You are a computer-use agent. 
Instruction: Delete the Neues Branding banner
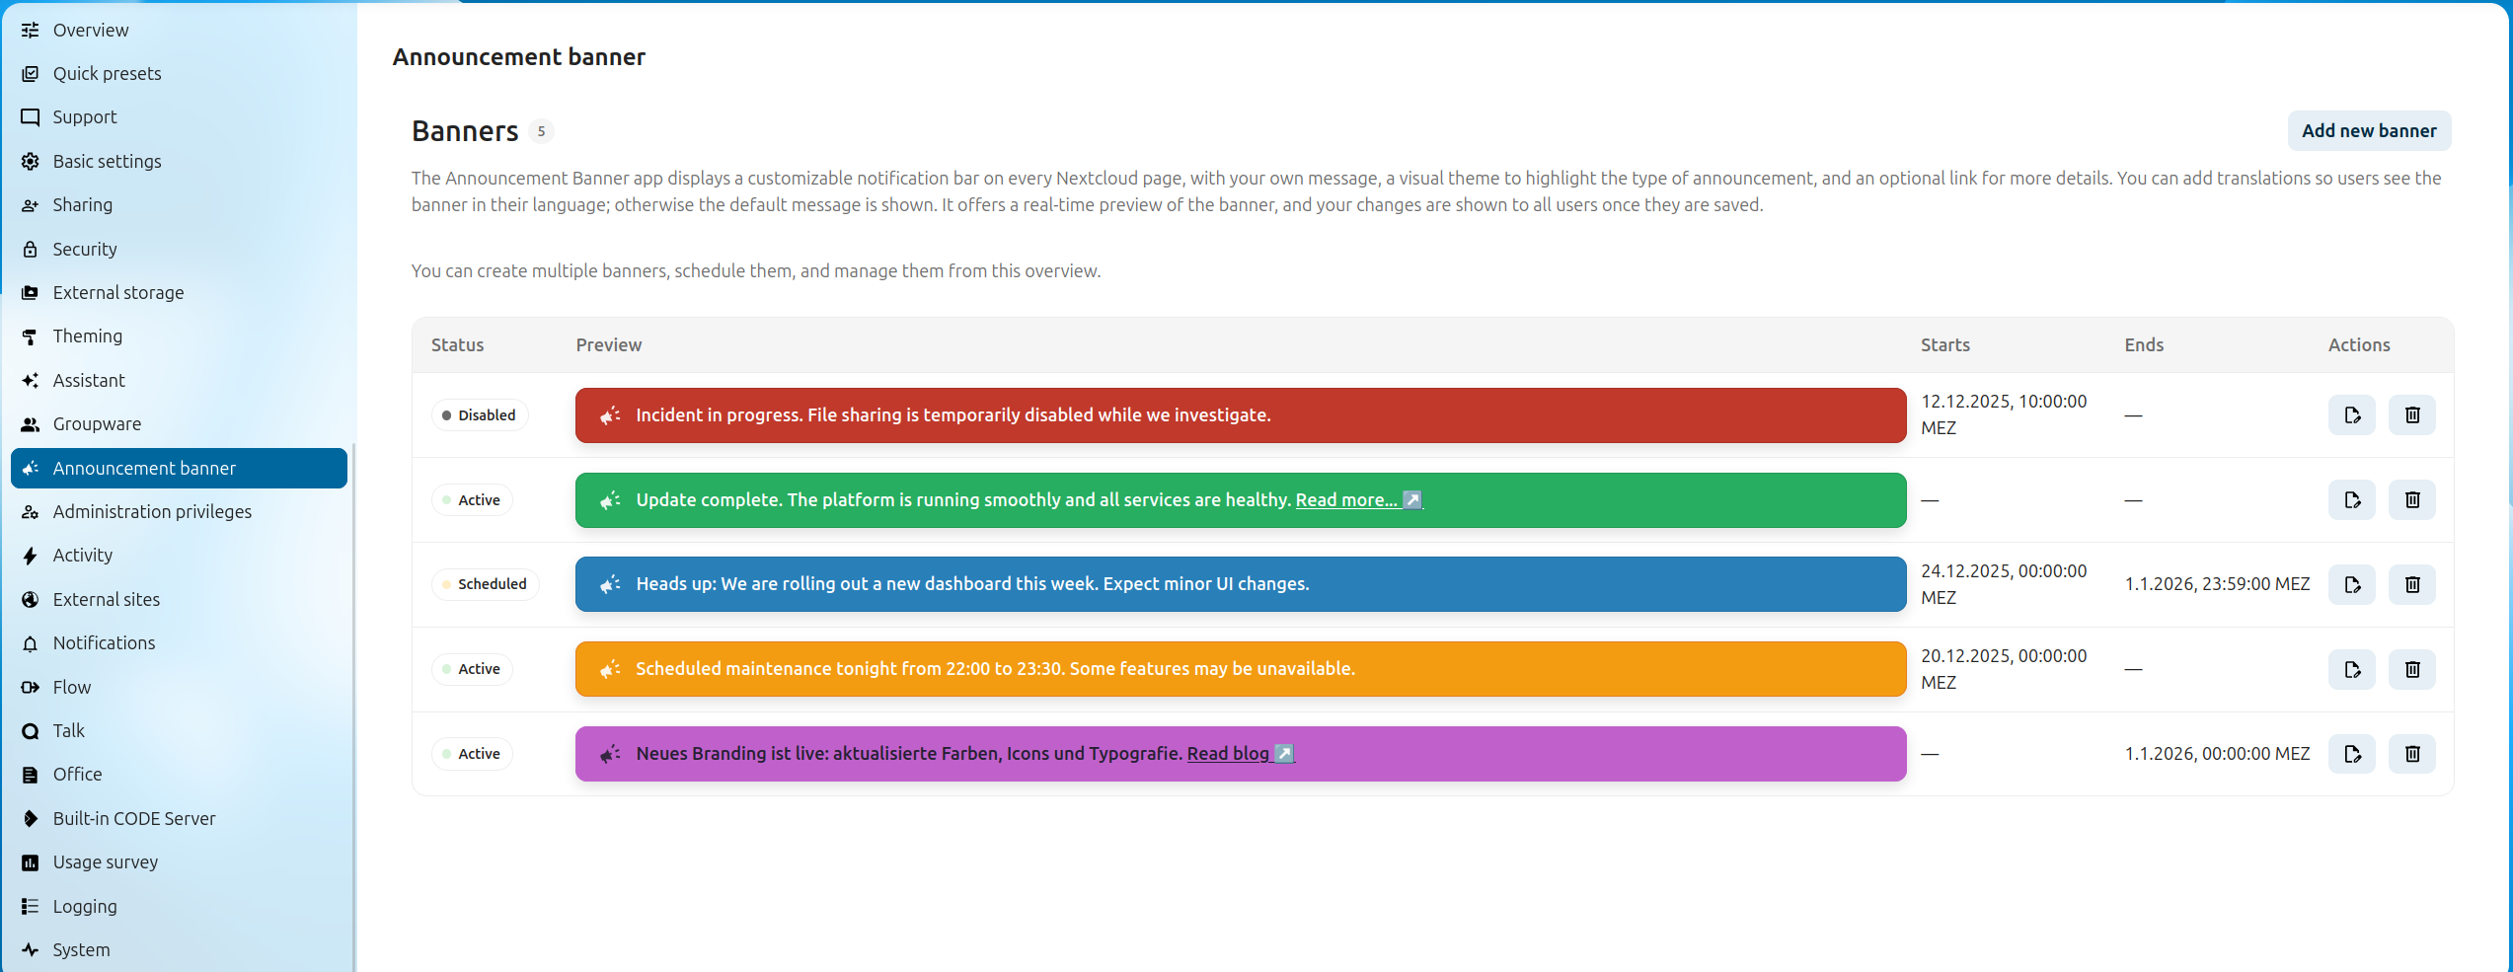pyautogui.click(x=2412, y=754)
